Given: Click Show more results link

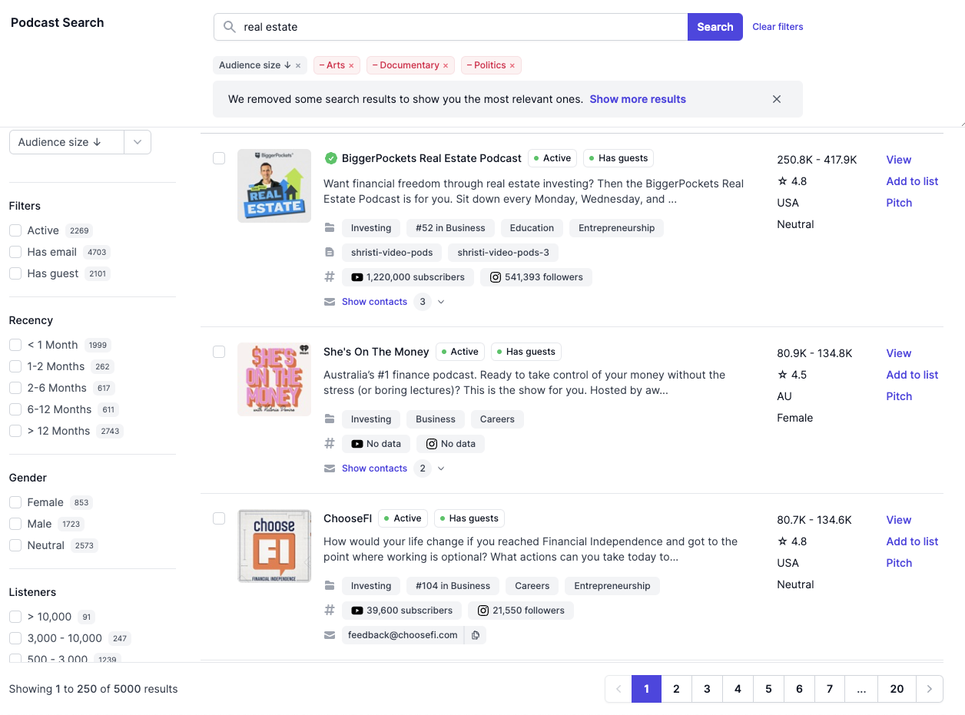Looking at the screenshot, I should 638,99.
